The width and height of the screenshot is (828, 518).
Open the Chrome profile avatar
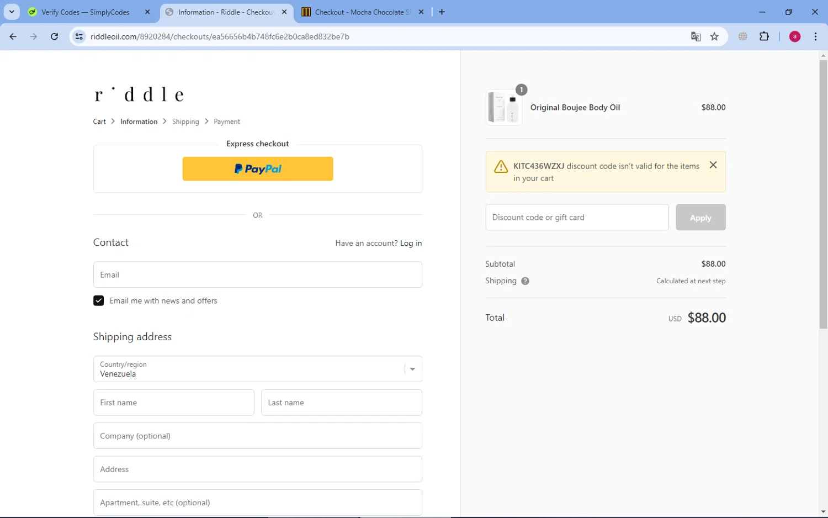tap(795, 36)
